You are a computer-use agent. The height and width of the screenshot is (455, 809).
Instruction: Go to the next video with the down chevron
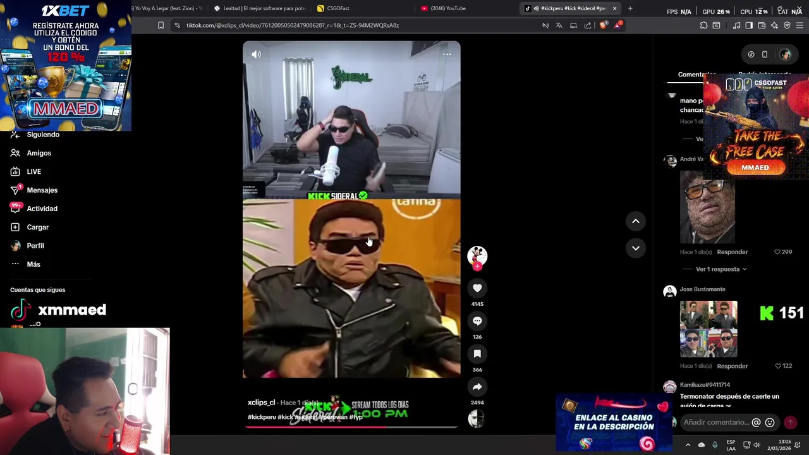click(x=636, y=248)
